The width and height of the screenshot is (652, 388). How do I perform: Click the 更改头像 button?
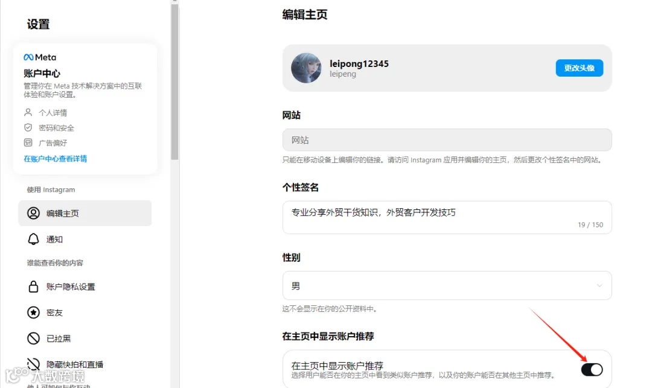(579, 68)
